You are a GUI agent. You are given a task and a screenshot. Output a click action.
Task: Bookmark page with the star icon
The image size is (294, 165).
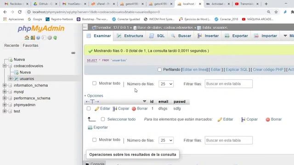click(276, 12)
